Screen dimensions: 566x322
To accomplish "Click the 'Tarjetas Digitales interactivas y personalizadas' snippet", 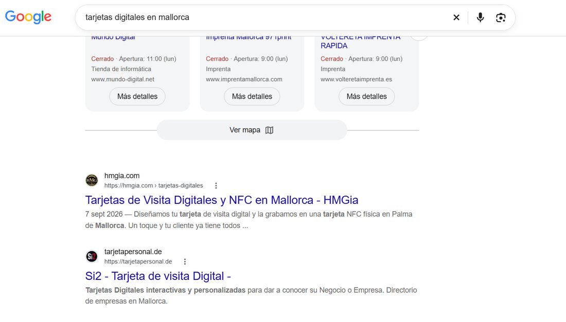I will 165,290.
